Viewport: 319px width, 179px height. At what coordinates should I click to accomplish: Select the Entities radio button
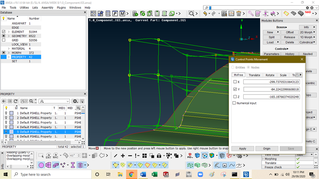pyautogui.click(x=233, y=67)
